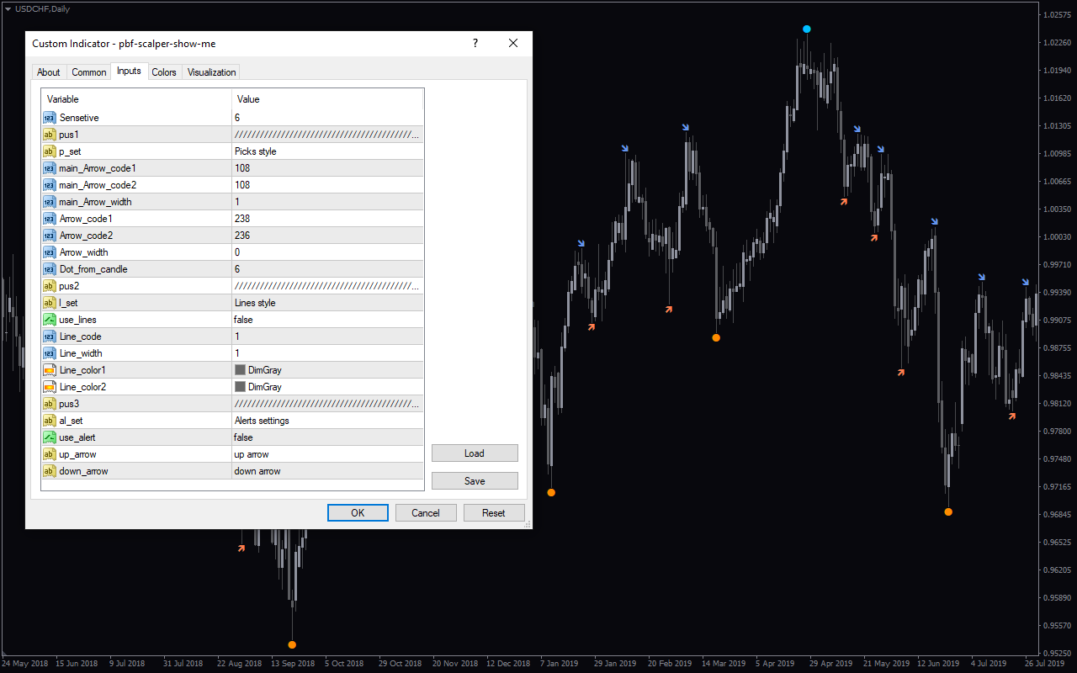Click the integer icon beside Arrow_code2

(49, 236)
